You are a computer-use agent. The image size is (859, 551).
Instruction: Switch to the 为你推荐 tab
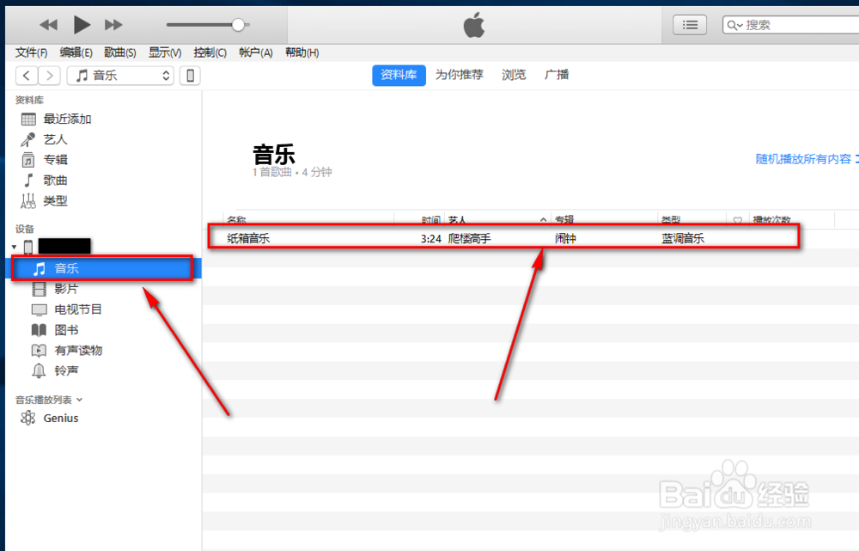coord(459,75)
